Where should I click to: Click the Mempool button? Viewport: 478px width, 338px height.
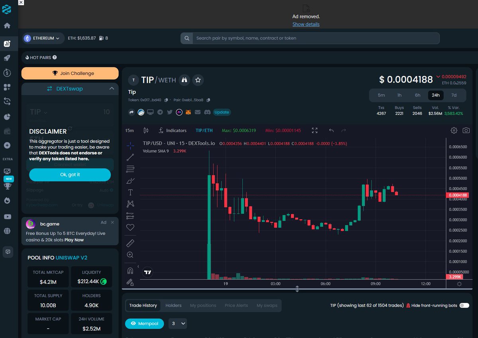click(145, 324)
